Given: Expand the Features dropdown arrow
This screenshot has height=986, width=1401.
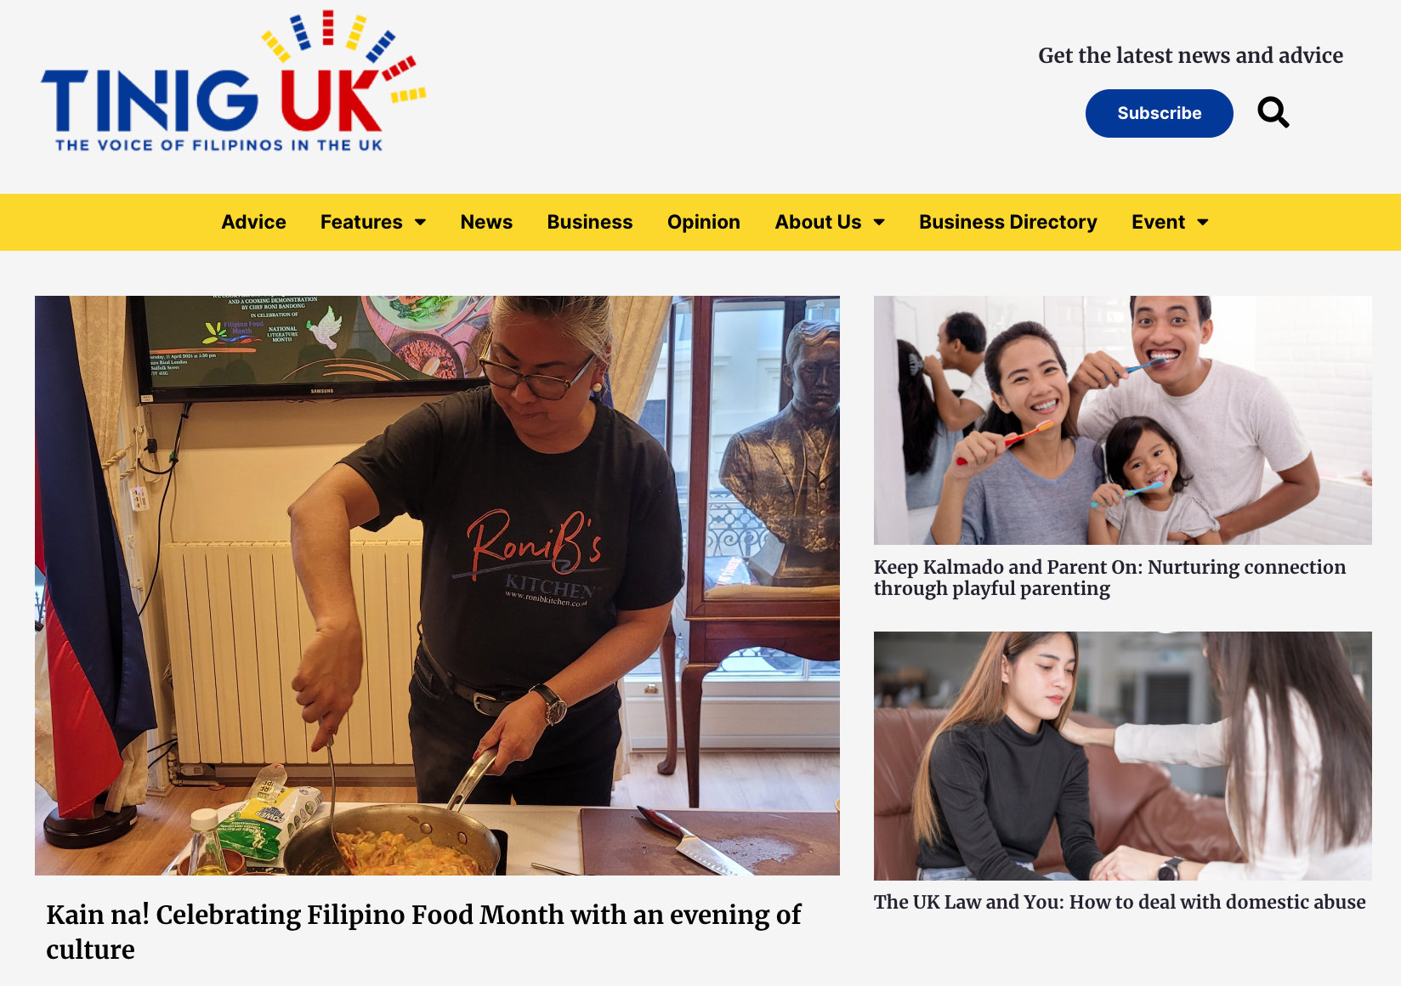Looking at the screenshot, I should [420, 222].
